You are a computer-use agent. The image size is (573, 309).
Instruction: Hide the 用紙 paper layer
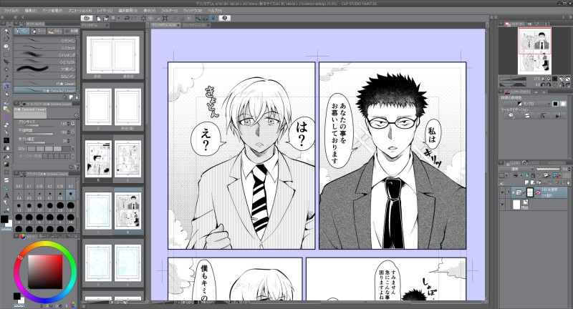tap(502, 205)
